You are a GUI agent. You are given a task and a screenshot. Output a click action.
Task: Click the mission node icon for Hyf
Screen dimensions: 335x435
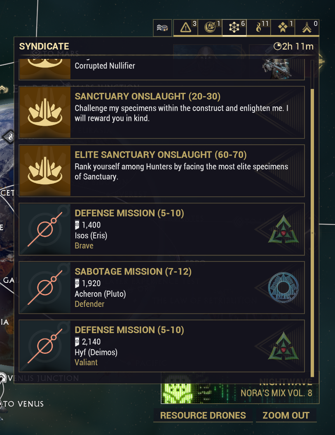point(45,346)
